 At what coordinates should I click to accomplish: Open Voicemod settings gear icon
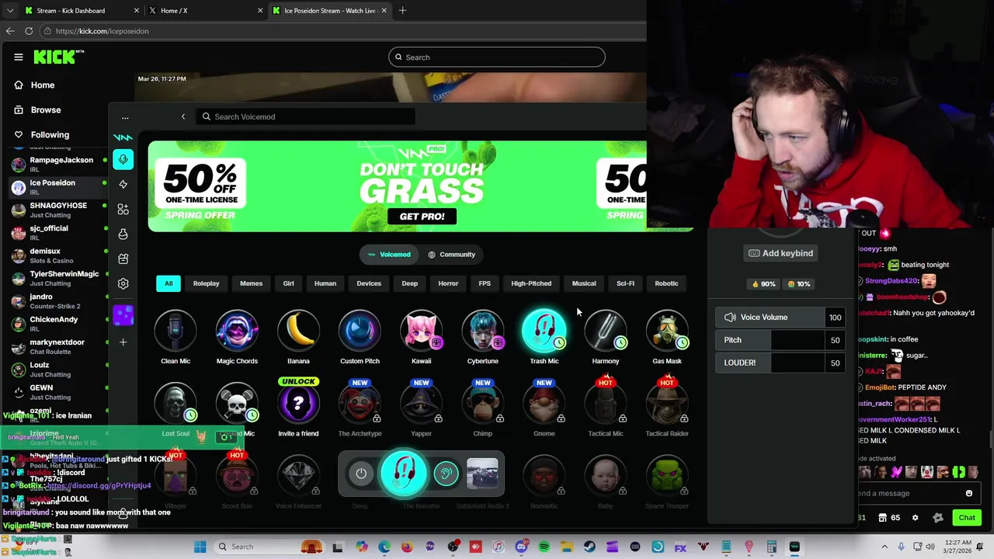click(x=123, y=283)
